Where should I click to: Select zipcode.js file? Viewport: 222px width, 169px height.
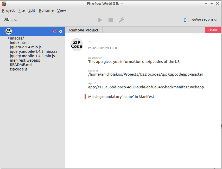point(18,69)
